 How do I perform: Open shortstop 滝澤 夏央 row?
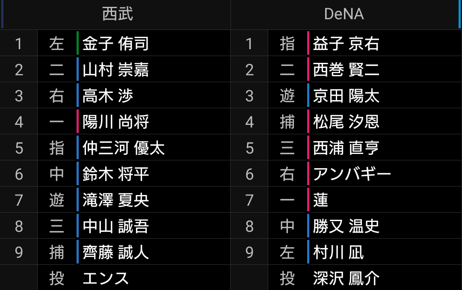click(115, 200)
